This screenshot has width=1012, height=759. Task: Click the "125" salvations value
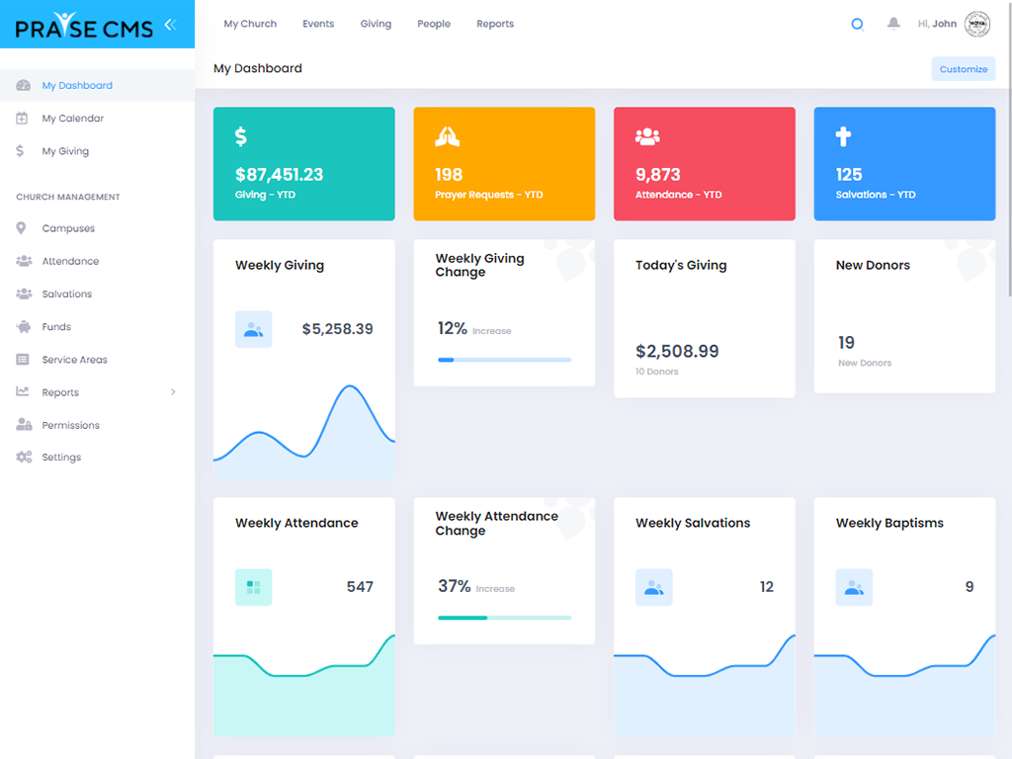tap(849, 174)
